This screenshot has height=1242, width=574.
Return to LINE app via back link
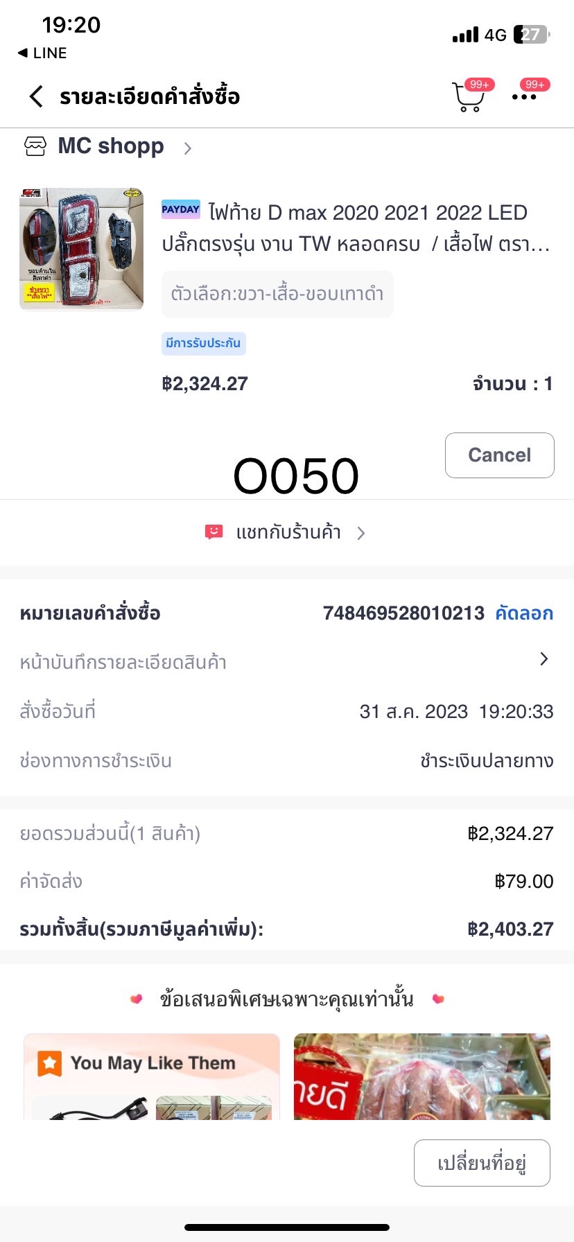click(x=42, y=53)
